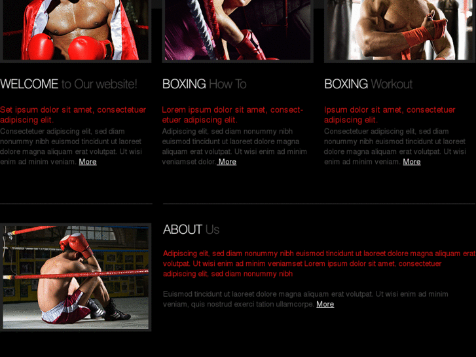Select BOXING How To heading
The image size is (476, 357).
(204, 84)
